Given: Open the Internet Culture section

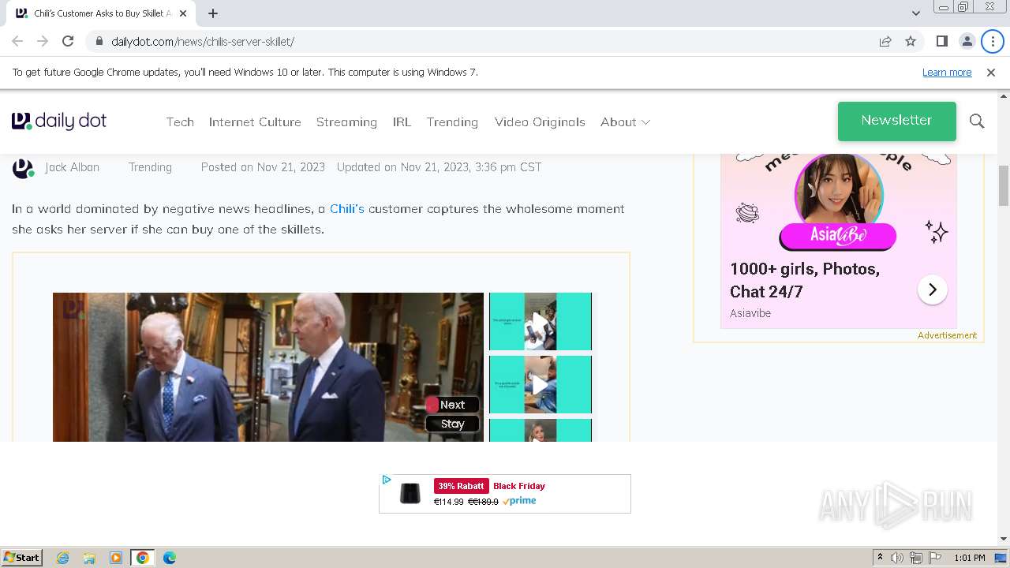Looking at the screenshot, I should (255, 121).
